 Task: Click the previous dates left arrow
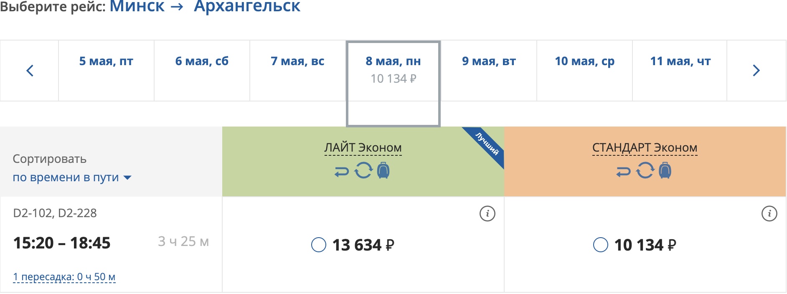click(30, 71)
